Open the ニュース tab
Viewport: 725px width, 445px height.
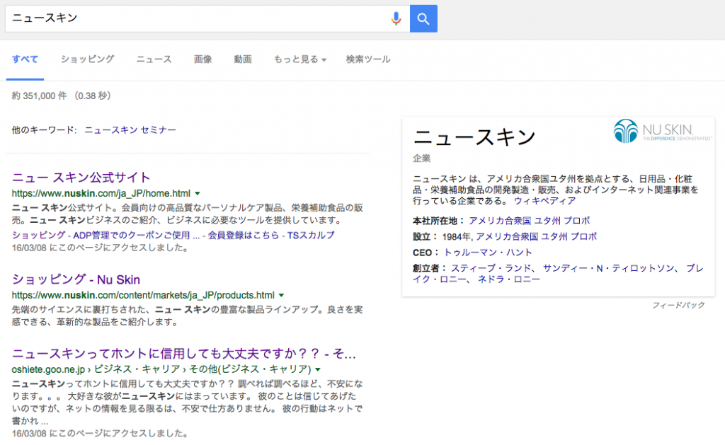click(154, 59)
